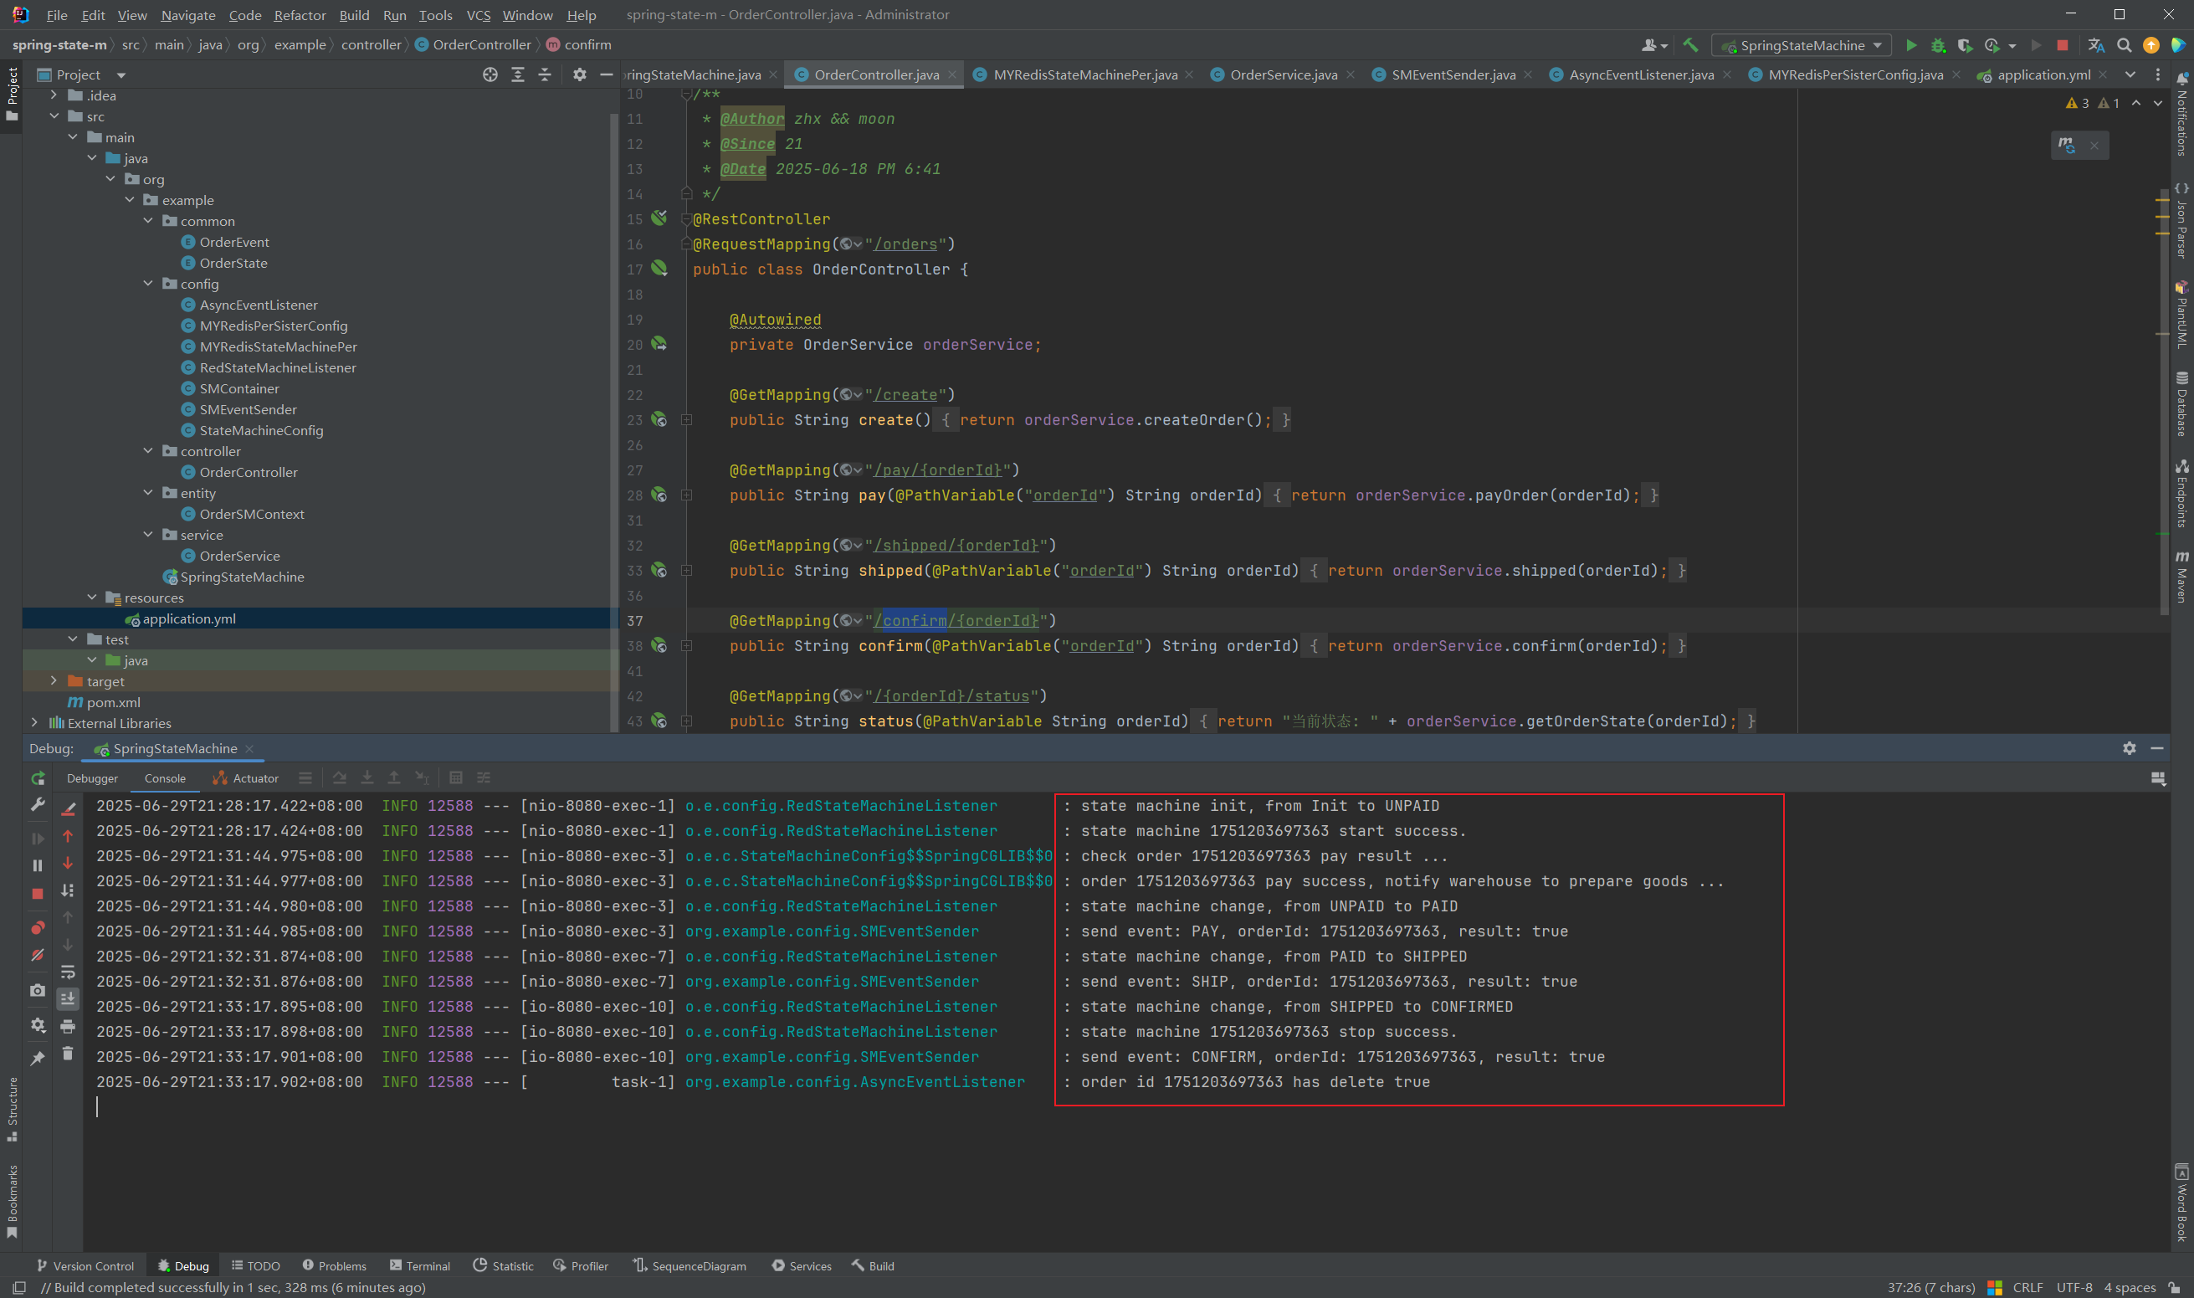Expand the .idea folder in Project tree
Screen dimensions: 2194x1298
54,95
